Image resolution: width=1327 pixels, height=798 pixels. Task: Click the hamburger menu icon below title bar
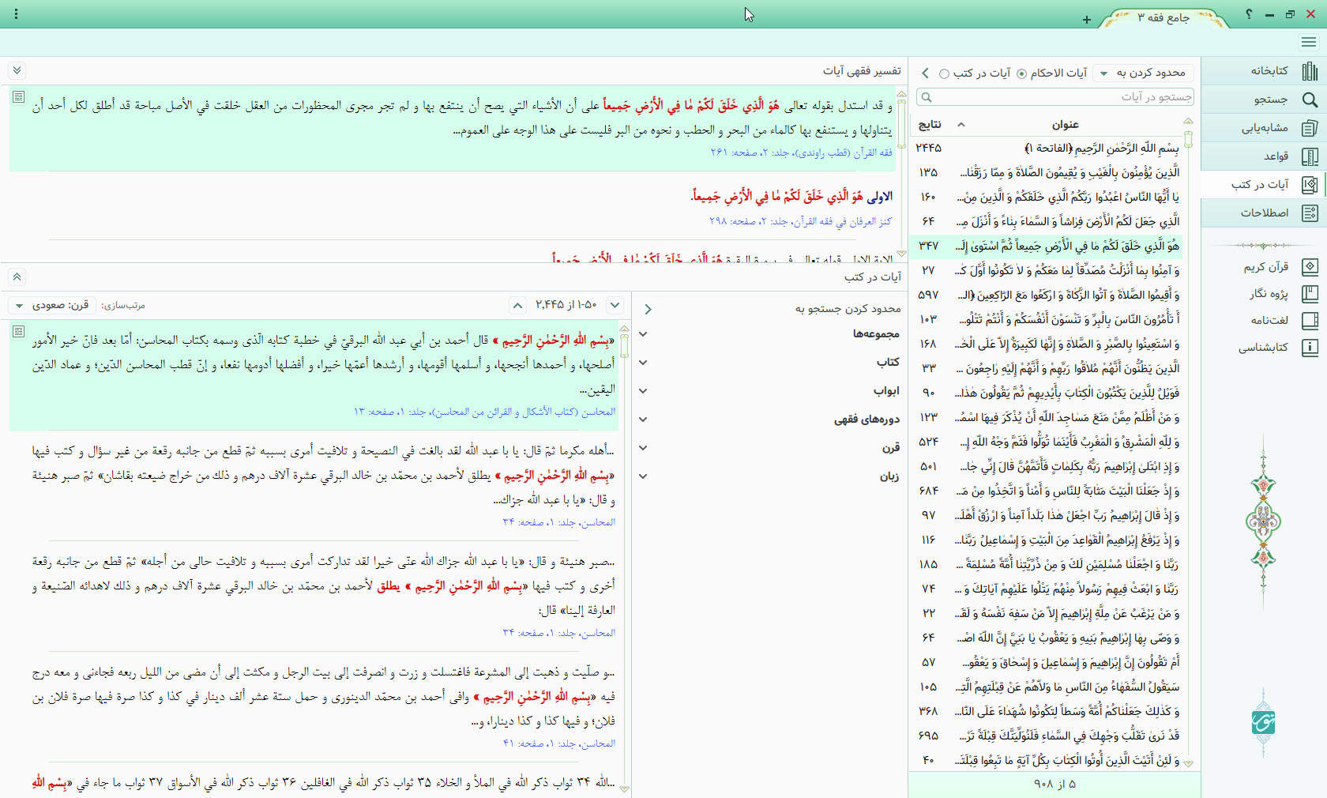point(1309,42)
